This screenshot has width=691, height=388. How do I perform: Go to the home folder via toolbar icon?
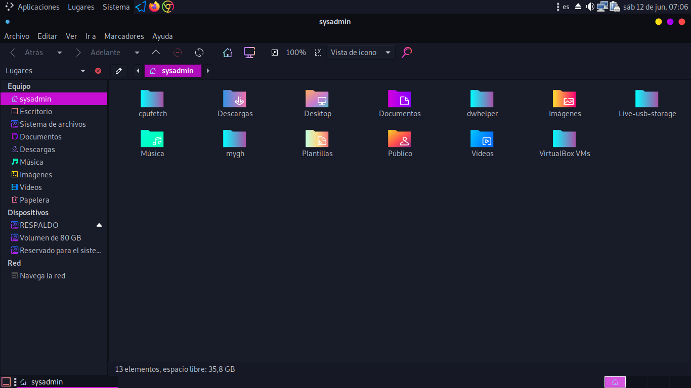tap(228, 53)
